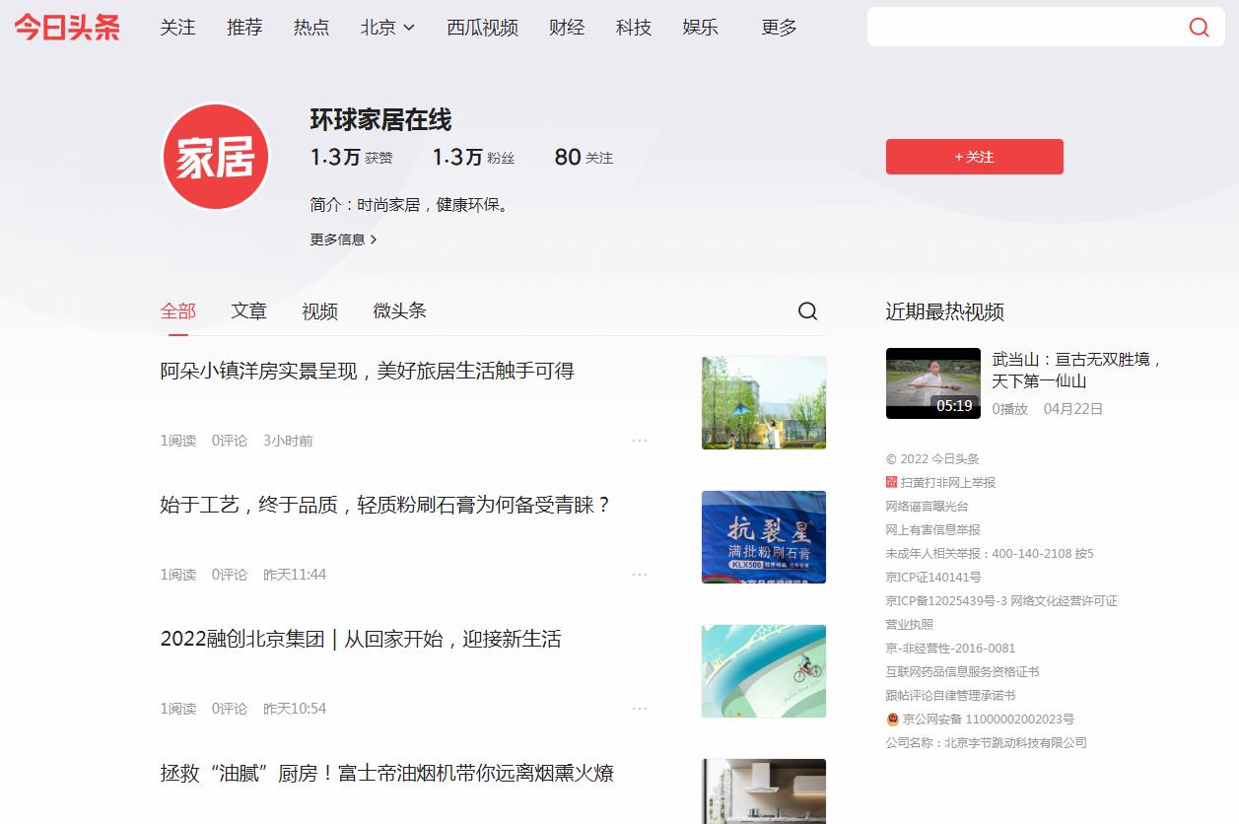Open 科技 navigation item
The width and height of the screenshot is (1239, 824).
634,28
